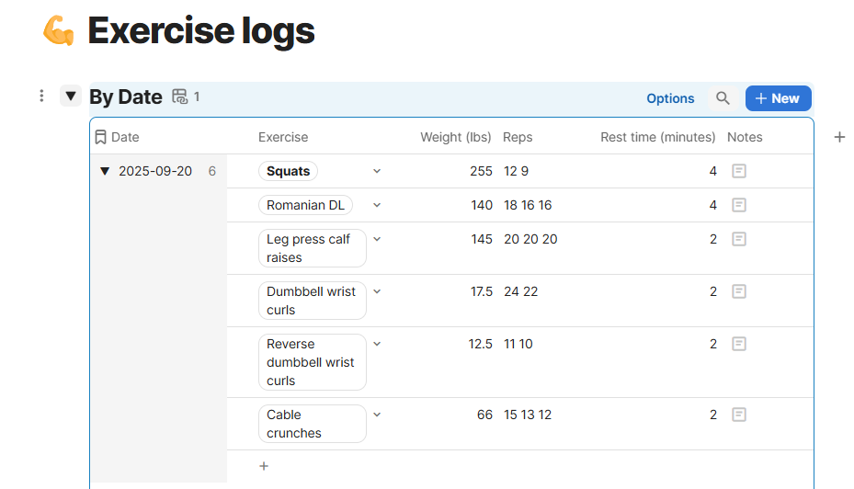The image size is (854, 489).
Task: Click the linked view icon next to By Date
Action: 180,97
